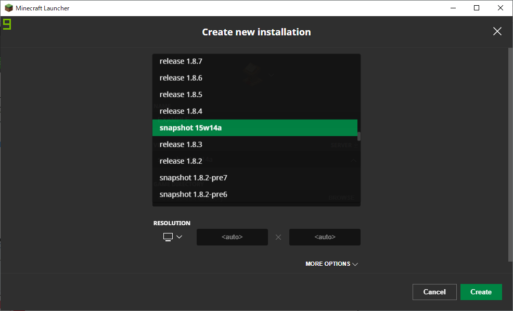Create the installation
This screenshot has height=311, width=513.
point(481,292)
